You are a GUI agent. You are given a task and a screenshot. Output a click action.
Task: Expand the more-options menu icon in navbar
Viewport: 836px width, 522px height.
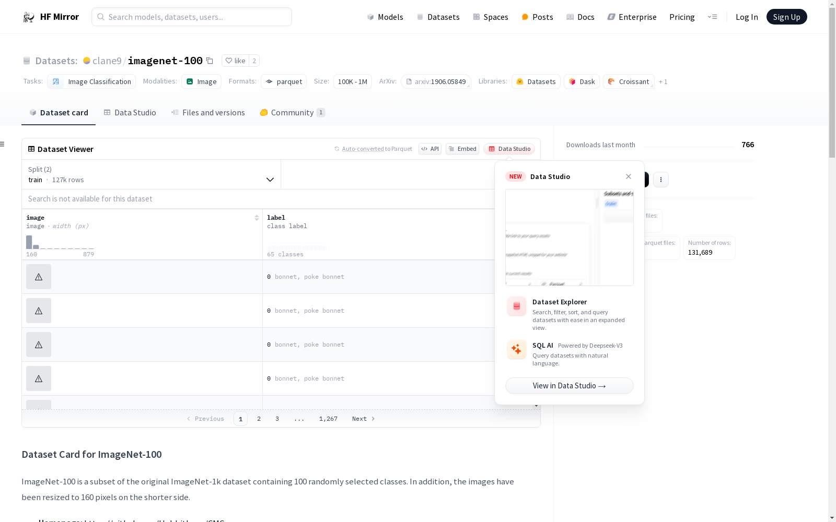(712, 17)
